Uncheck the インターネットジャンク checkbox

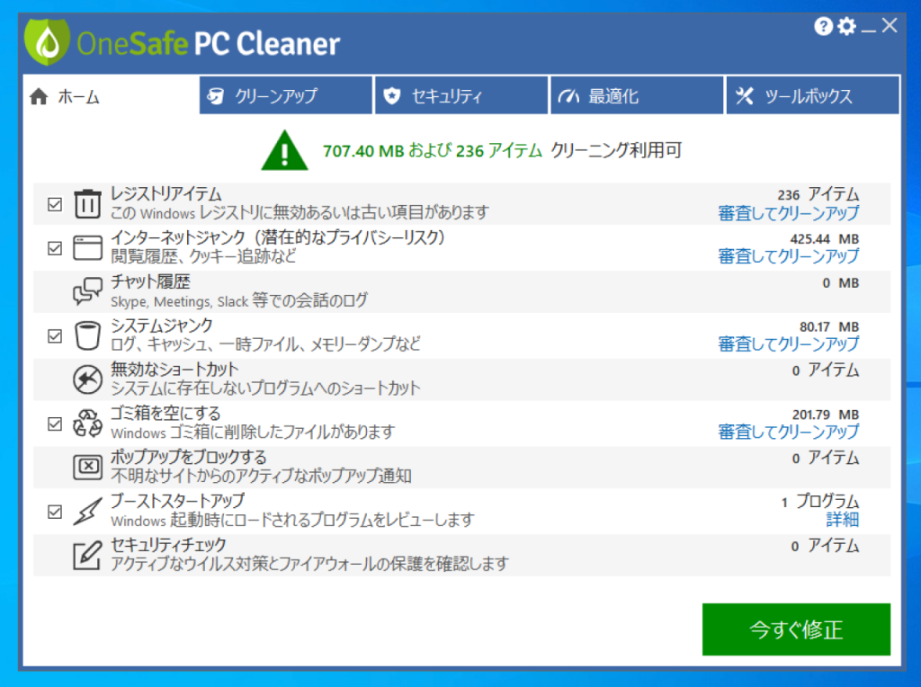(x=55, y=248)
